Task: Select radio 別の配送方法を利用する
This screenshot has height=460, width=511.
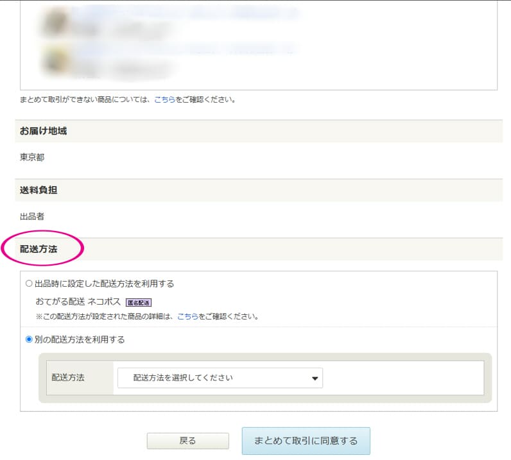Action: click(x=29, y=339)
